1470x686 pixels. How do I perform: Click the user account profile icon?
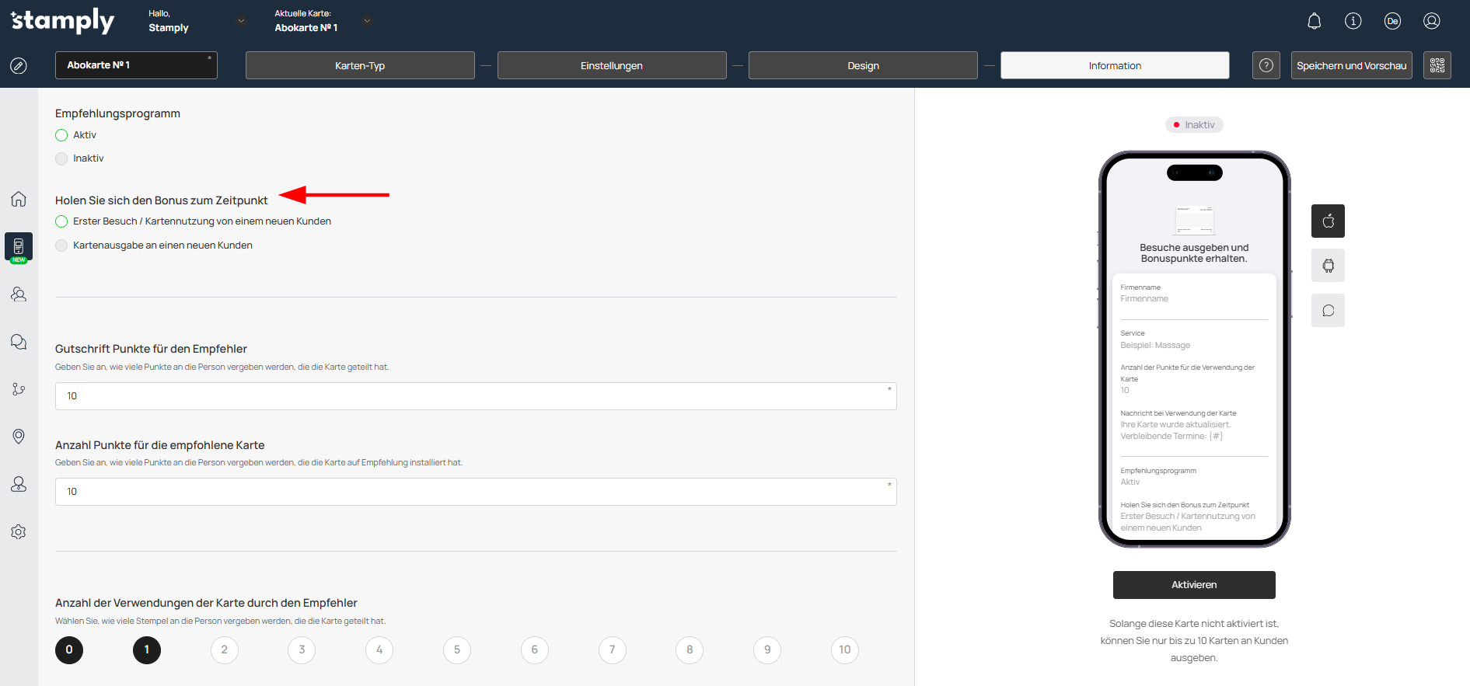pyautogui.click(x=1431, y=21)
